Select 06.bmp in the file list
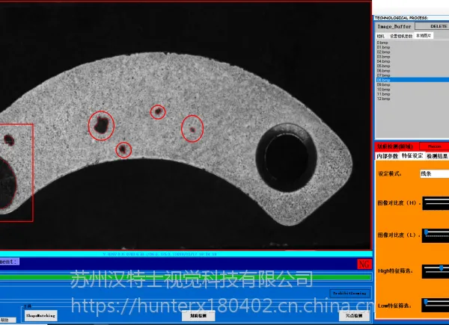Viewport: 449px width, 325px height. pyautogui.click(x=383, y=70)
